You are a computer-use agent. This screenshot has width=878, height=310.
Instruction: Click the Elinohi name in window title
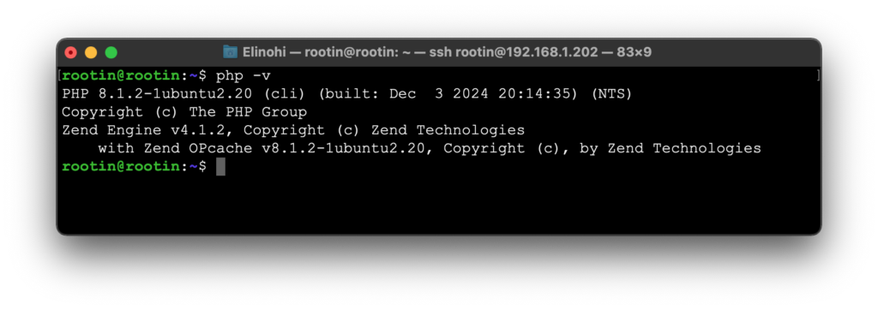263,52
